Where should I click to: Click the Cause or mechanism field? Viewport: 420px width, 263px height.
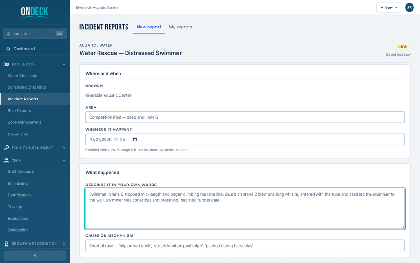tap(245, 246)
